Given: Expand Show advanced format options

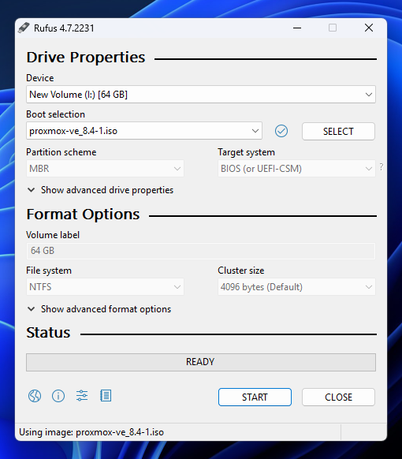Looking at the screenshot, I should coord(99,309).
